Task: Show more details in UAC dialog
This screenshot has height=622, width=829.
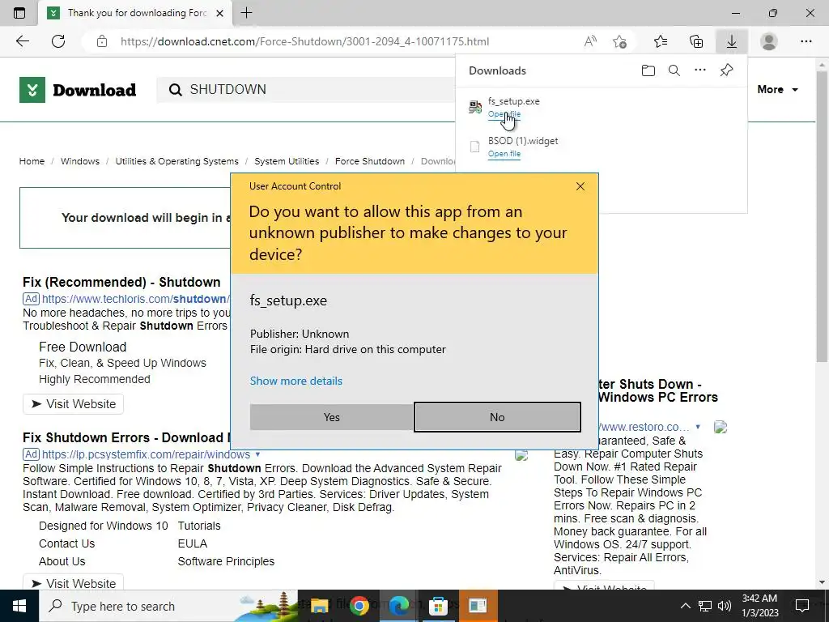Action: coord(296,381)
